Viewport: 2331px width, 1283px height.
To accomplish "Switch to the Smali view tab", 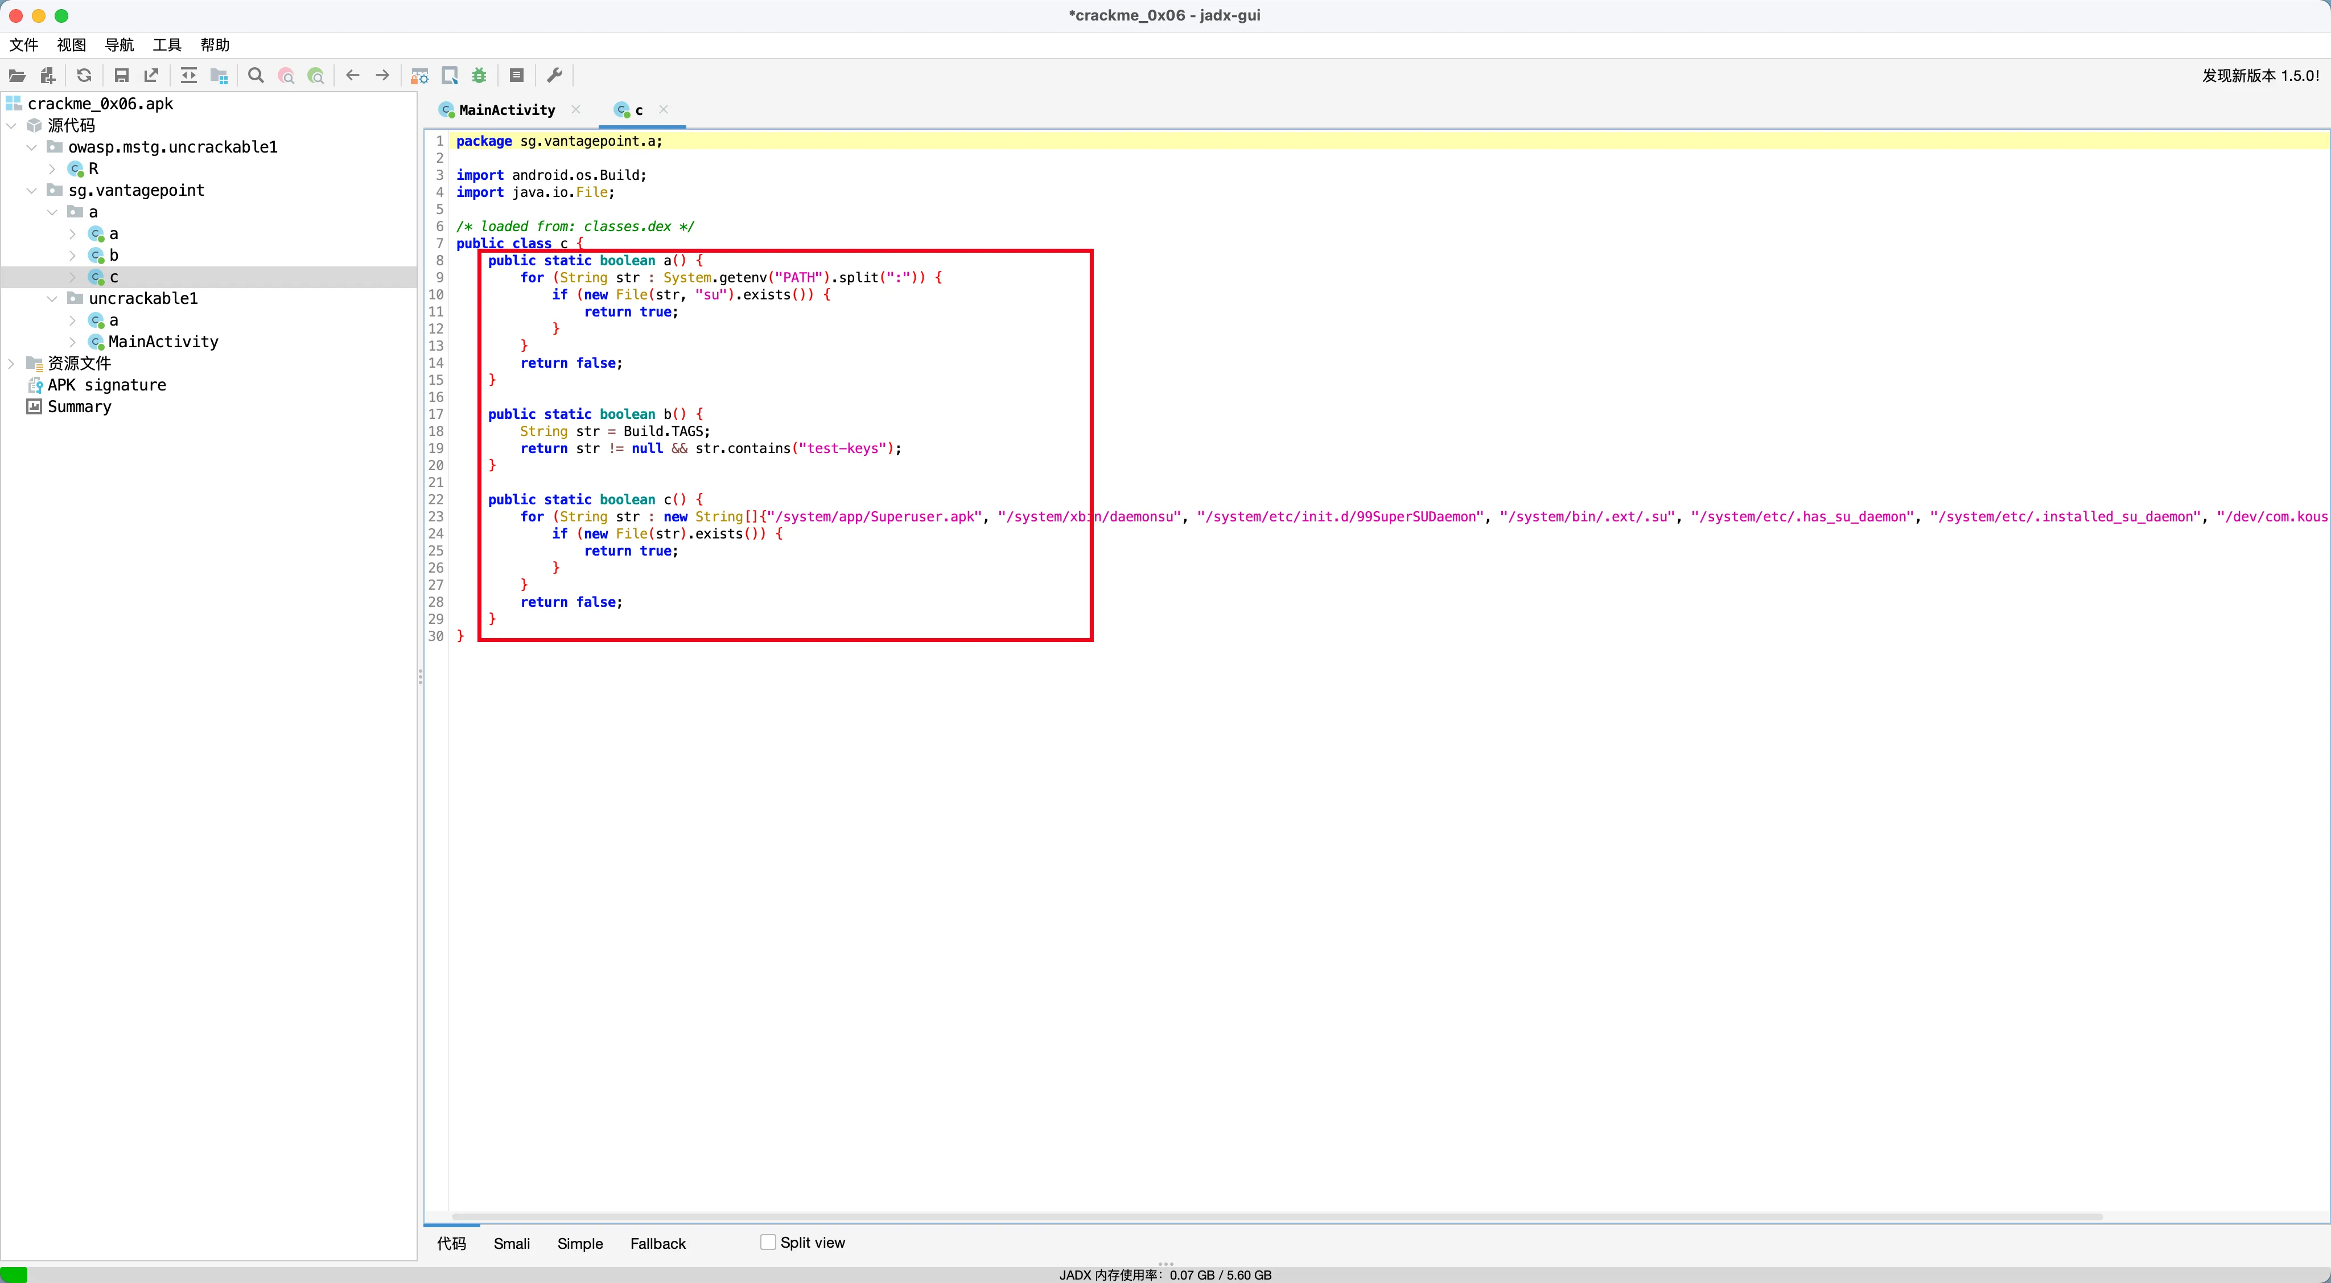I will (511, 1243).
